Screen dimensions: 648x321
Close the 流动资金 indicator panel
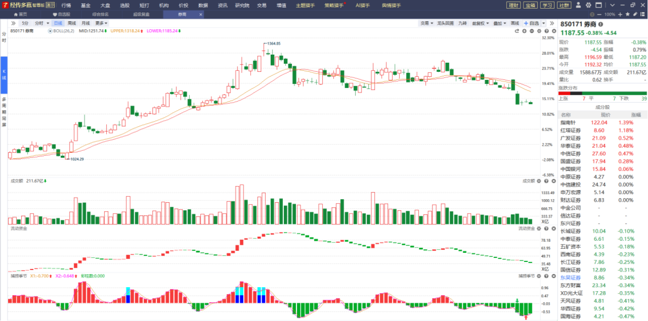(554, 228)
